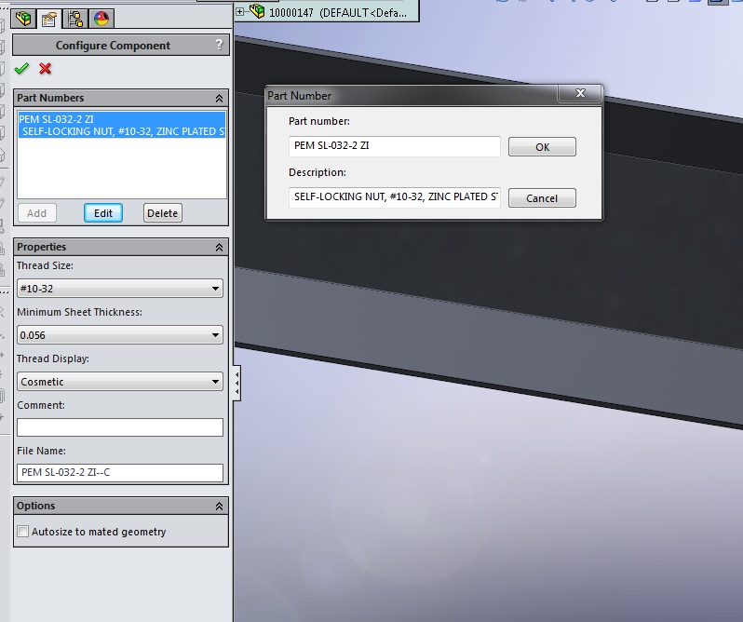The width and height of the screenshot is (743, 622).
Task: Click the Add part number button
Action: 37,213
